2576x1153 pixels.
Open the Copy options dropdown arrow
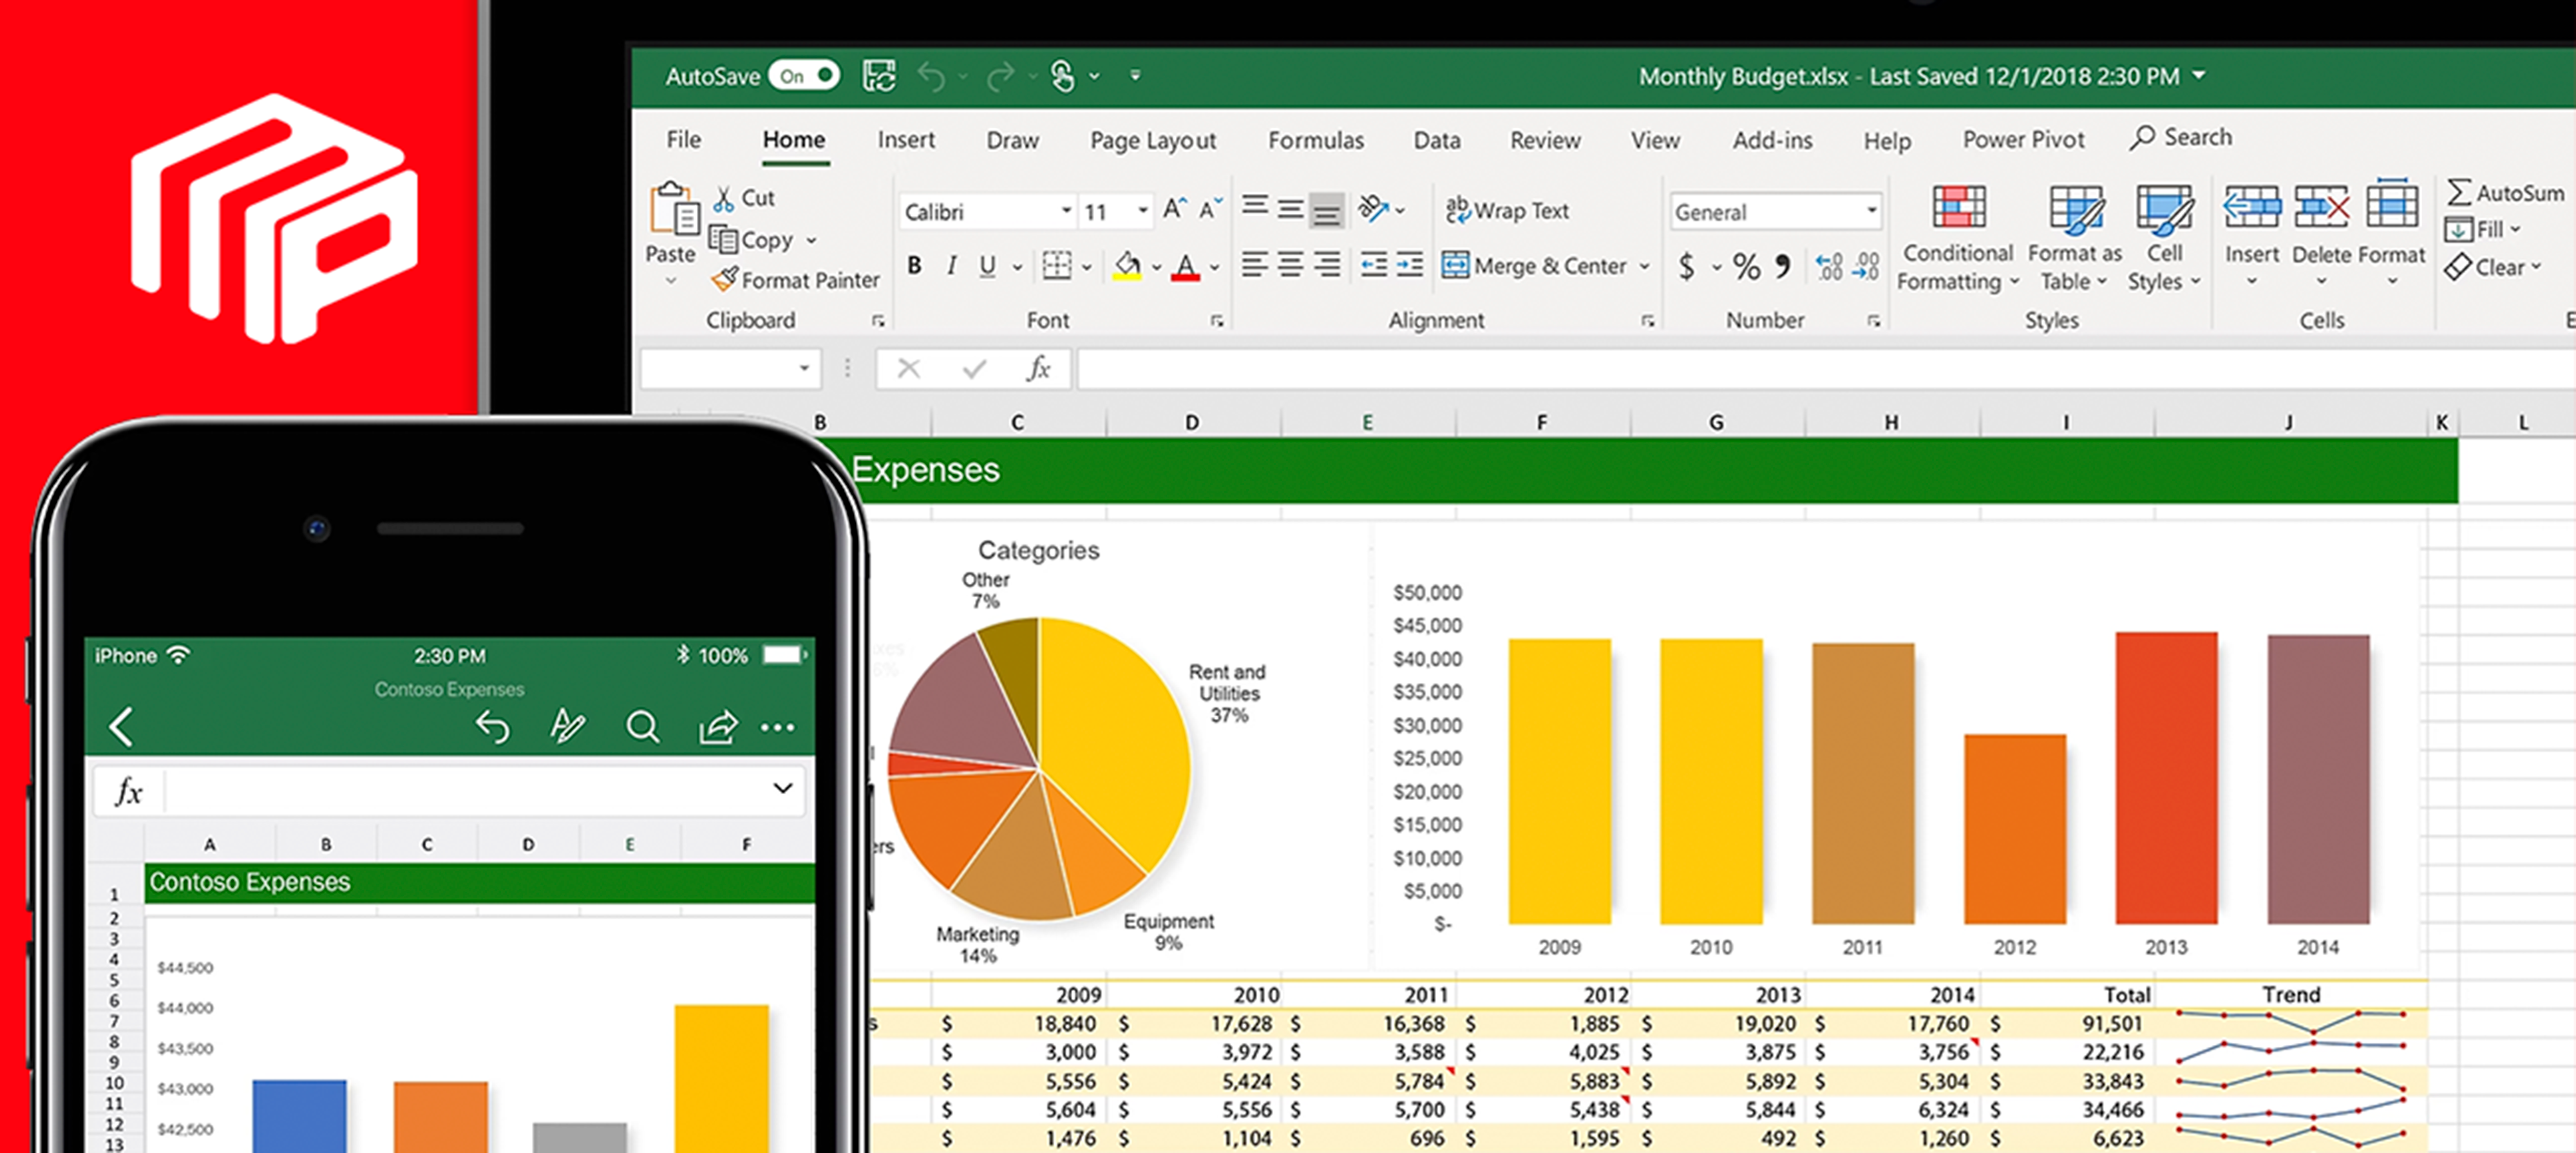(x=811, y=241)
